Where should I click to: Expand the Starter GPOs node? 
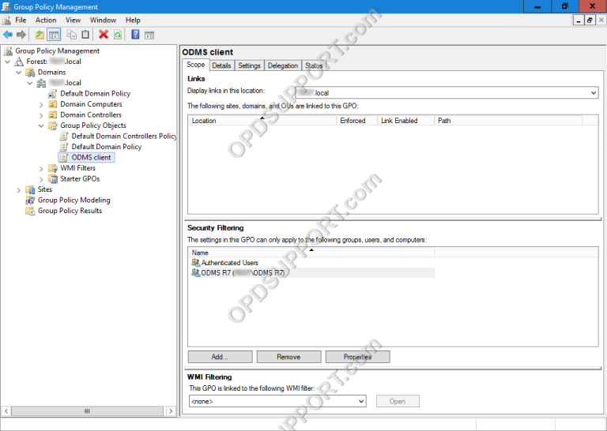click(41, 179)
